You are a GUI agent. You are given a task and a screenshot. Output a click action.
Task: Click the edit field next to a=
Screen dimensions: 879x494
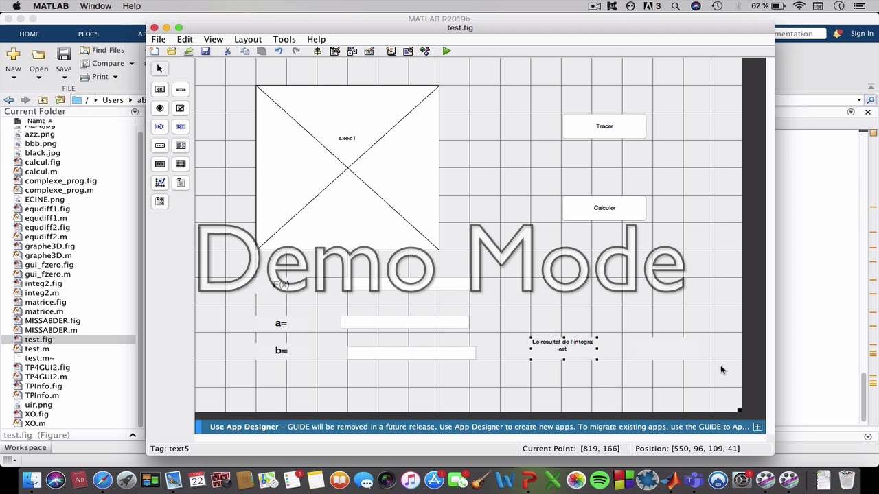pos(405,322)
